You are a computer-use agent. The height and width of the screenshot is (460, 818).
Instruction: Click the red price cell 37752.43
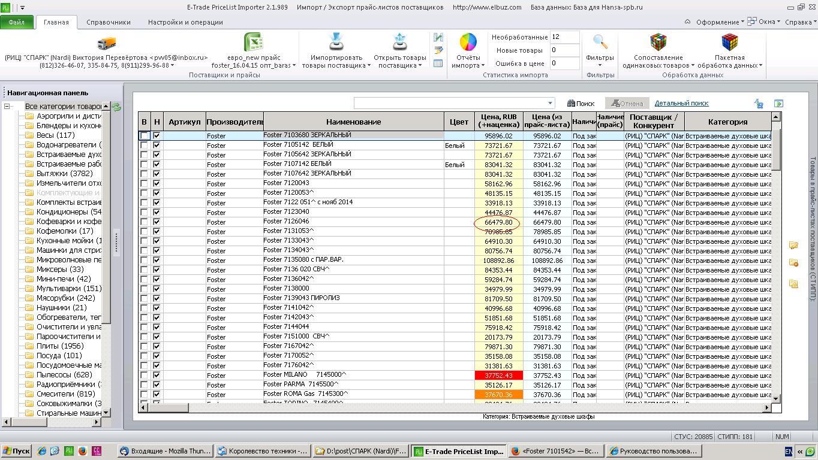click(498, 376)
